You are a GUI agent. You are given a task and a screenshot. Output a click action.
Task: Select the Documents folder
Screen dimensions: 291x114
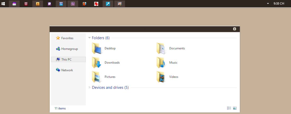171,48
